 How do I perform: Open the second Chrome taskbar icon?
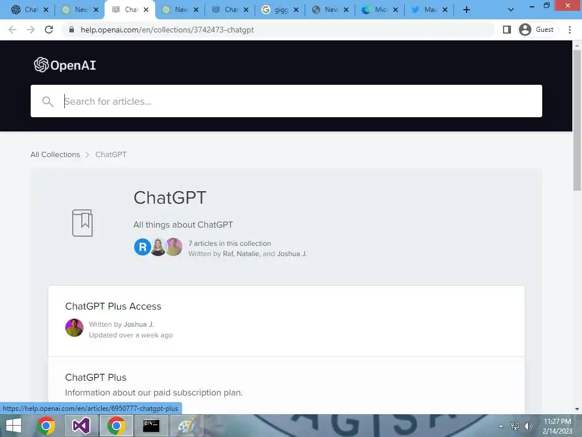click(x=116, y=426)
